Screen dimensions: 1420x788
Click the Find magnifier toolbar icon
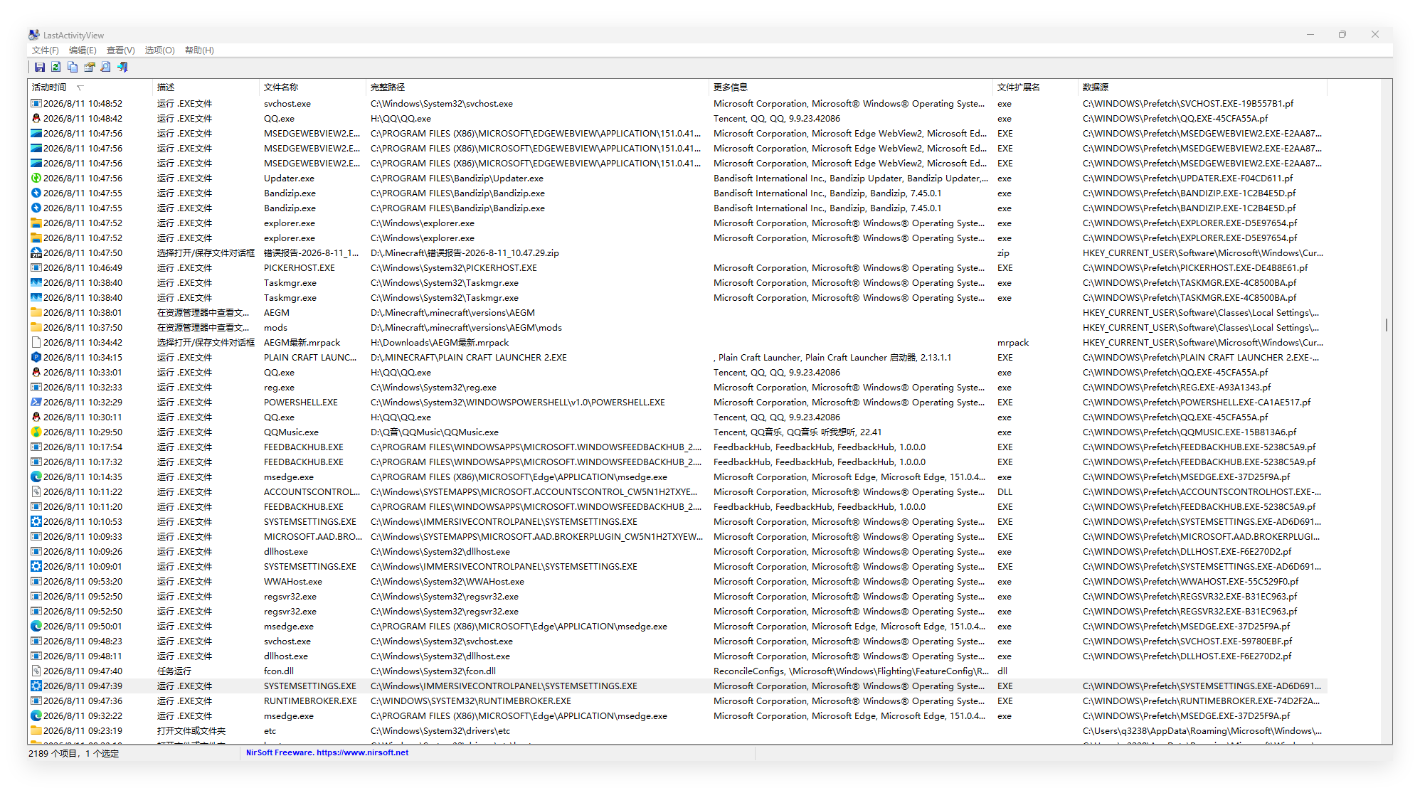[x=105, y=67]
